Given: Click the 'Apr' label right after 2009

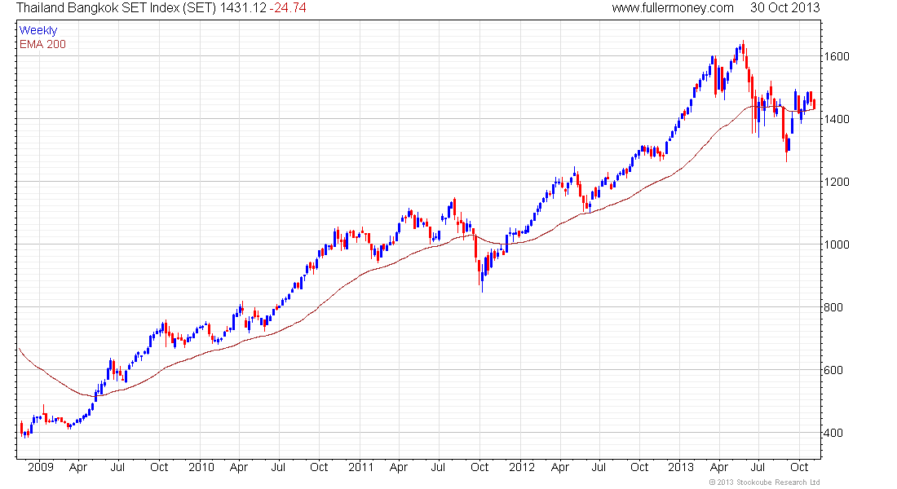Looking at the screenshot, I should tap(77, 468).
